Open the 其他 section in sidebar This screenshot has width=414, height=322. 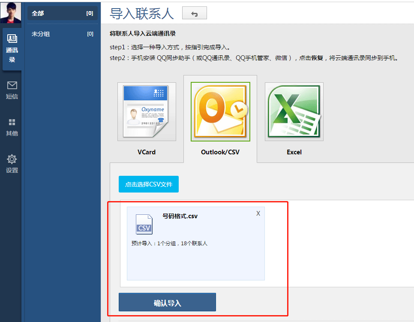tap(12, 127)
